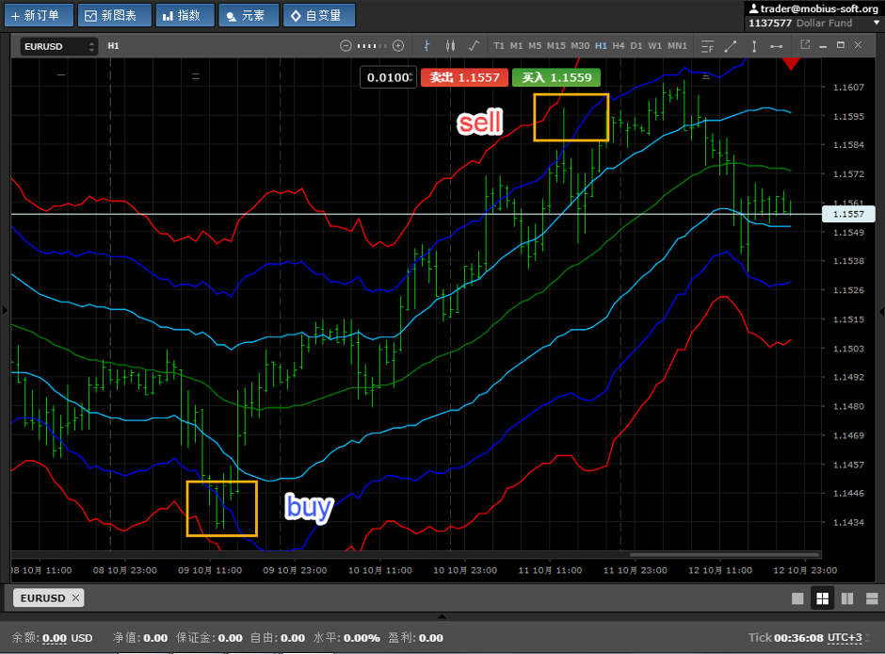The height and width of the screenshot is (654, 885).
Task: Click the 盈利 profit value 0.00
Action: (430, 638)
